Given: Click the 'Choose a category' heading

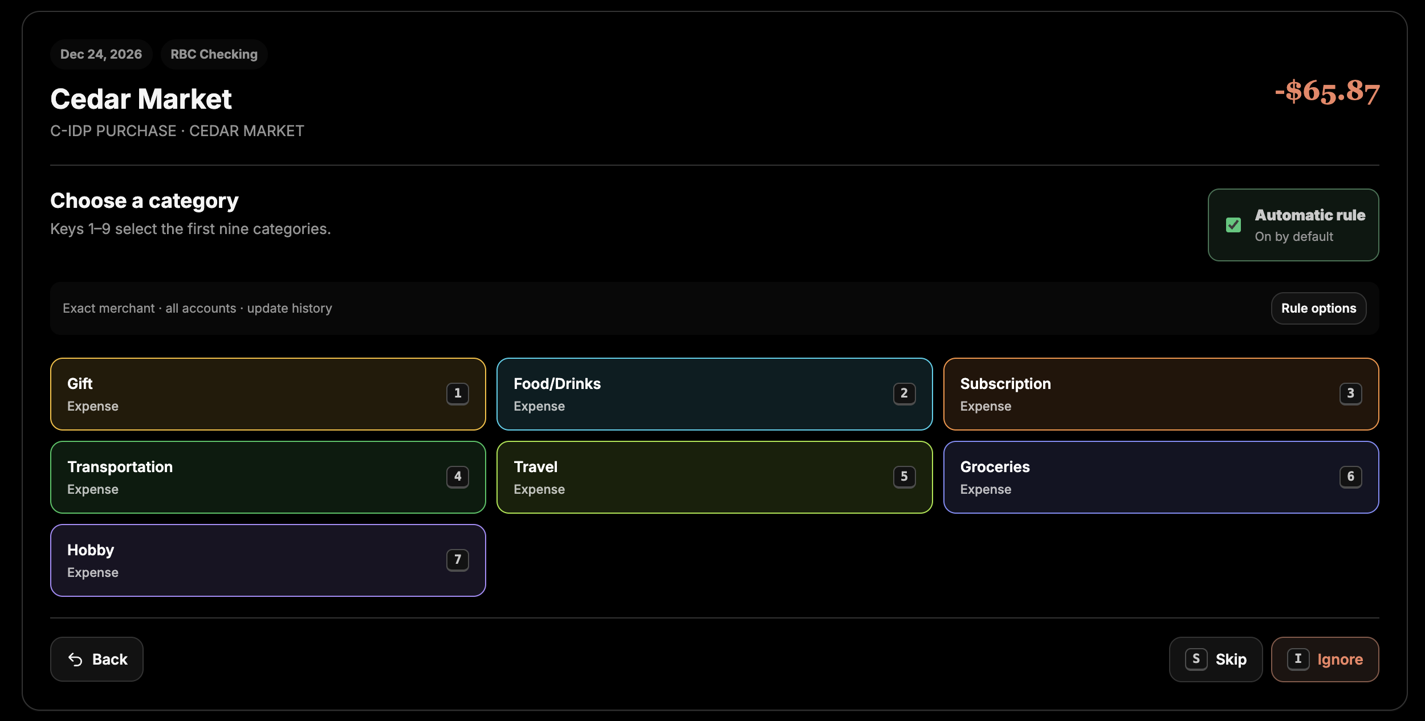Looking at the screenshot, I should 144,201.
